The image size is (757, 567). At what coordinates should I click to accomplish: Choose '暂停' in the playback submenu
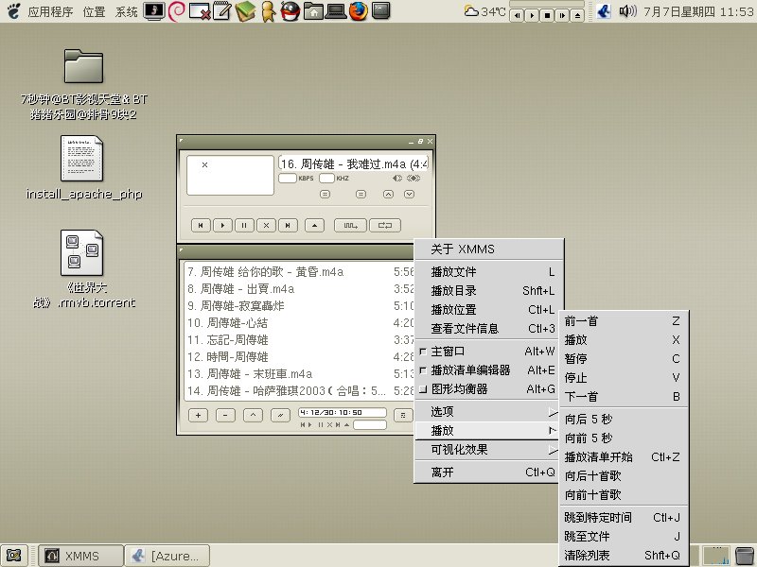[623, 359]
